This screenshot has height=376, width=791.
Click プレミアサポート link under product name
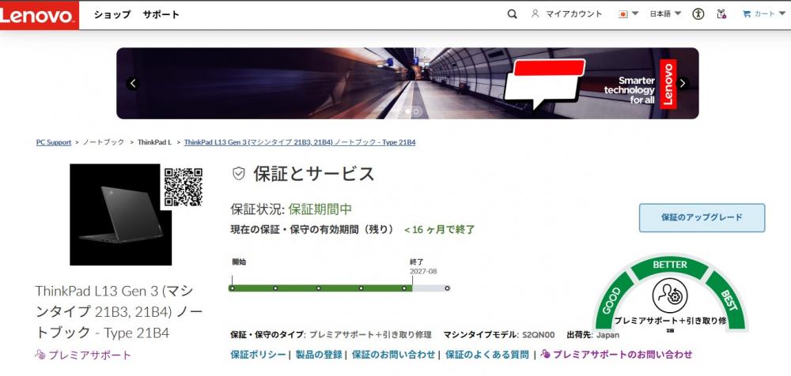[x=89, y=355]
